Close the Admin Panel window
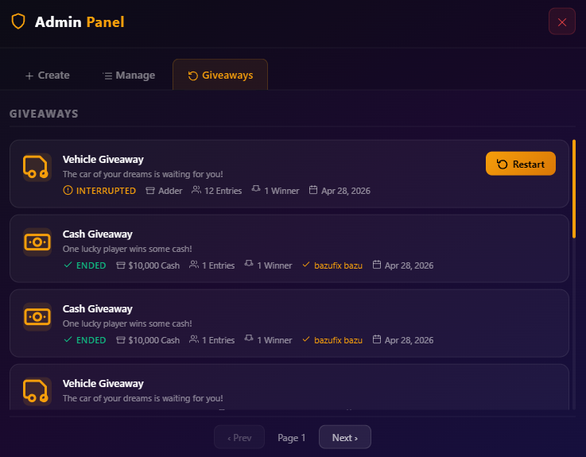Screen dimensions: 586x457 [x=561, y=21]
